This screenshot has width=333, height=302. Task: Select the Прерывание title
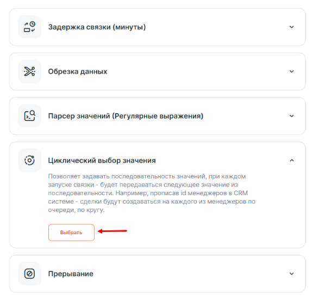tap(71, 274)
